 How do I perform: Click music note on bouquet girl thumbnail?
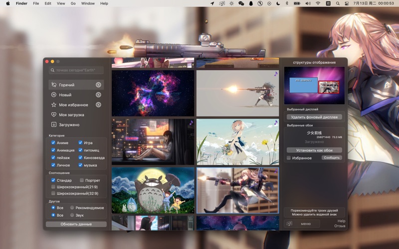tap(276, 123)
